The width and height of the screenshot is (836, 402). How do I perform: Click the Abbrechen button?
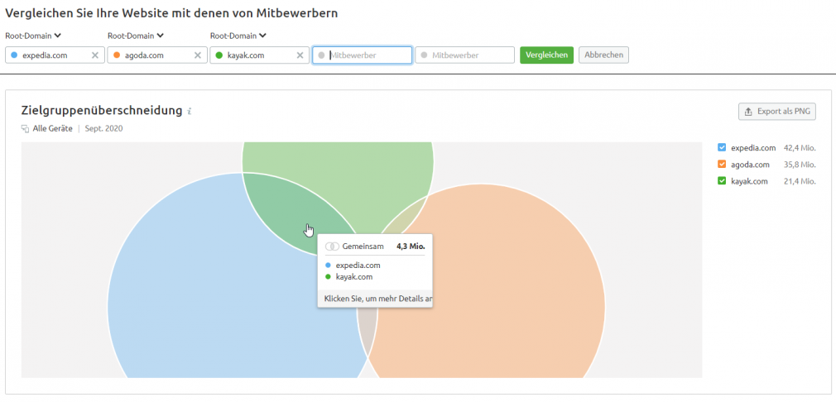[x=603, y=55]
